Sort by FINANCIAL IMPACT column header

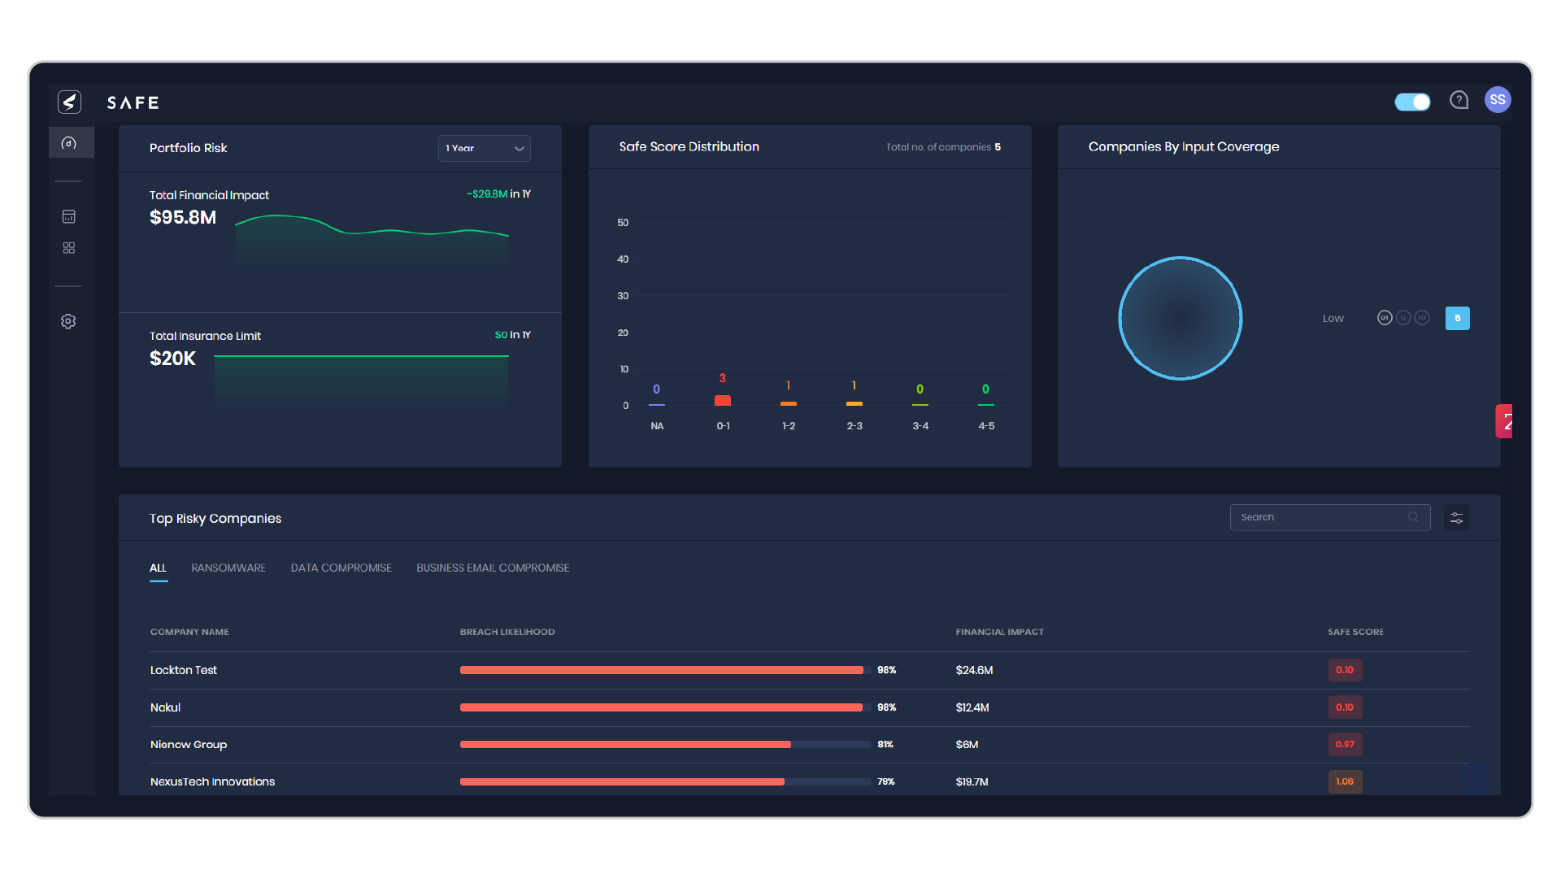tap(1000, 632)
